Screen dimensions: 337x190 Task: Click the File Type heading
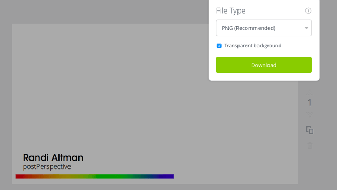pos(231,10)
